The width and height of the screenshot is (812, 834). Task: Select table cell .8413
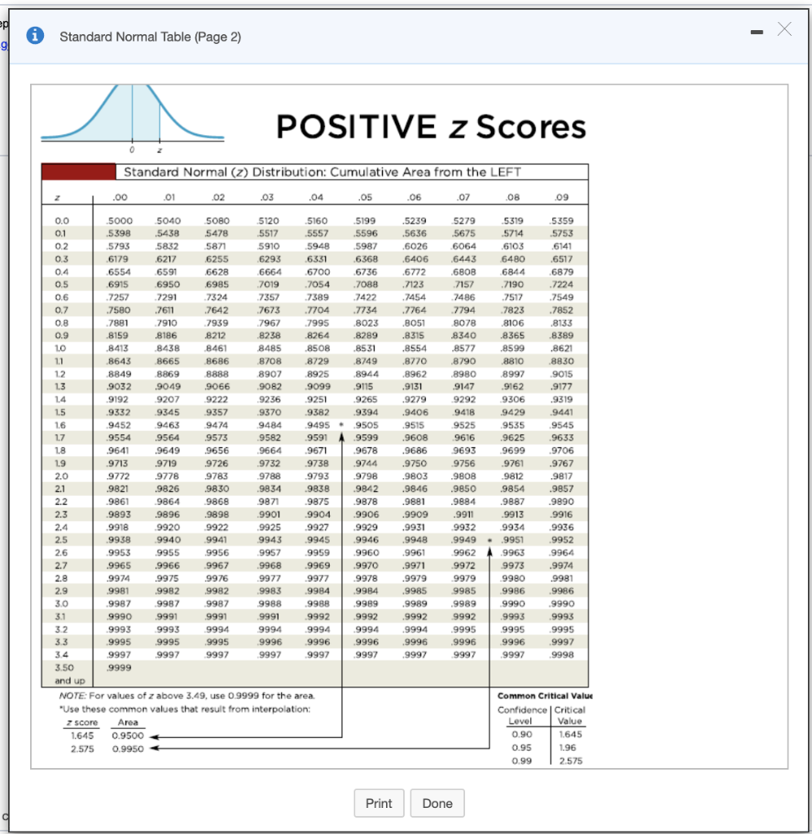119,349
